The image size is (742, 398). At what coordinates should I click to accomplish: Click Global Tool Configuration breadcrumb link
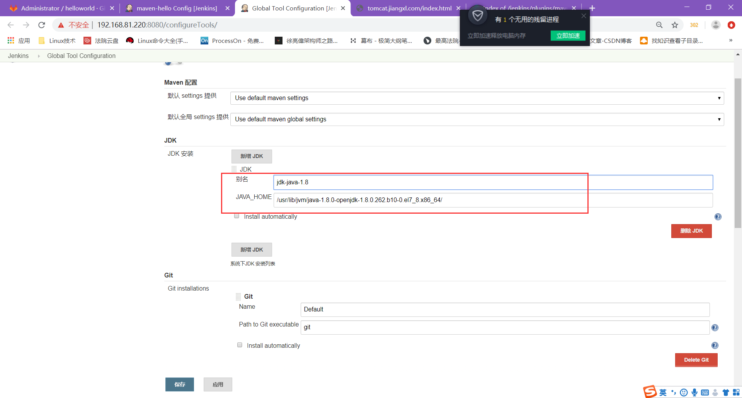pos(81,56)
